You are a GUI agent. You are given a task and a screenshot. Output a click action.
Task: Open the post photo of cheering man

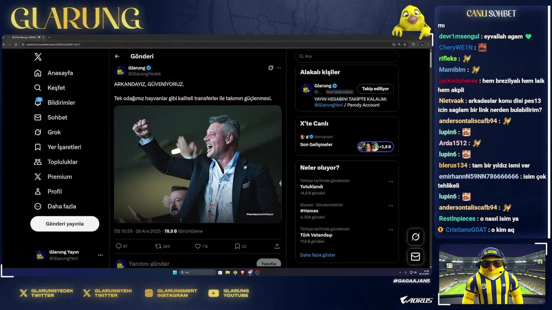[x=198, y=164]
